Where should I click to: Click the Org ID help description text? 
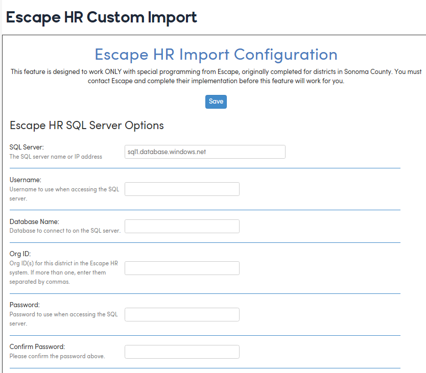coord(63,272)
